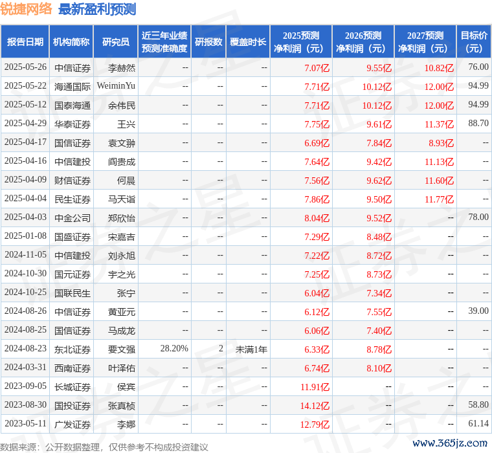Select researcher WeiminYu
492x453 pixels.
tap(116, 86)
